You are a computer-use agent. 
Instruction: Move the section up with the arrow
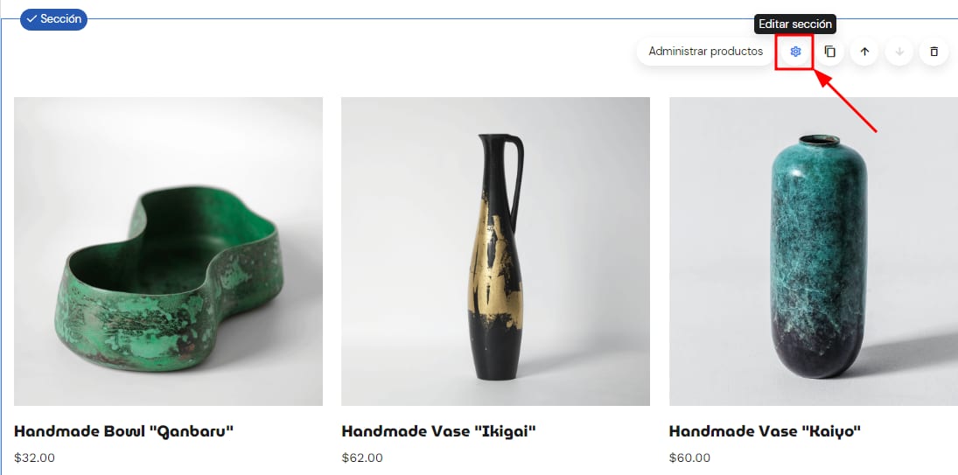864,52
